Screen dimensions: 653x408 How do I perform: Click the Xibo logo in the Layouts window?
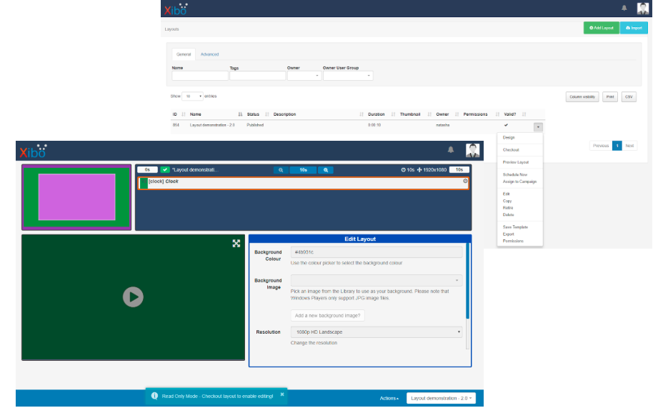point(175,9)
